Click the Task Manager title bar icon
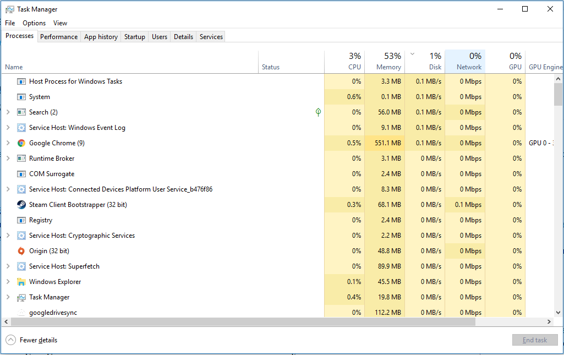The image size is (564, 355). click(x=10, y=9)
